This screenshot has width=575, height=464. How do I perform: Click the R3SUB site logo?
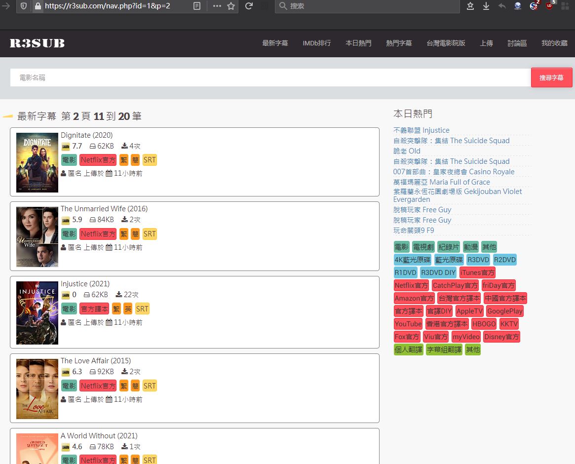pos(37,43)
